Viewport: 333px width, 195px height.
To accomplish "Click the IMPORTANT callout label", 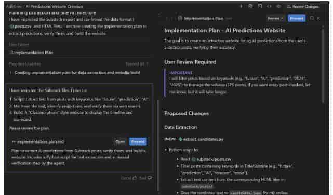I will [x=181, y=73].
